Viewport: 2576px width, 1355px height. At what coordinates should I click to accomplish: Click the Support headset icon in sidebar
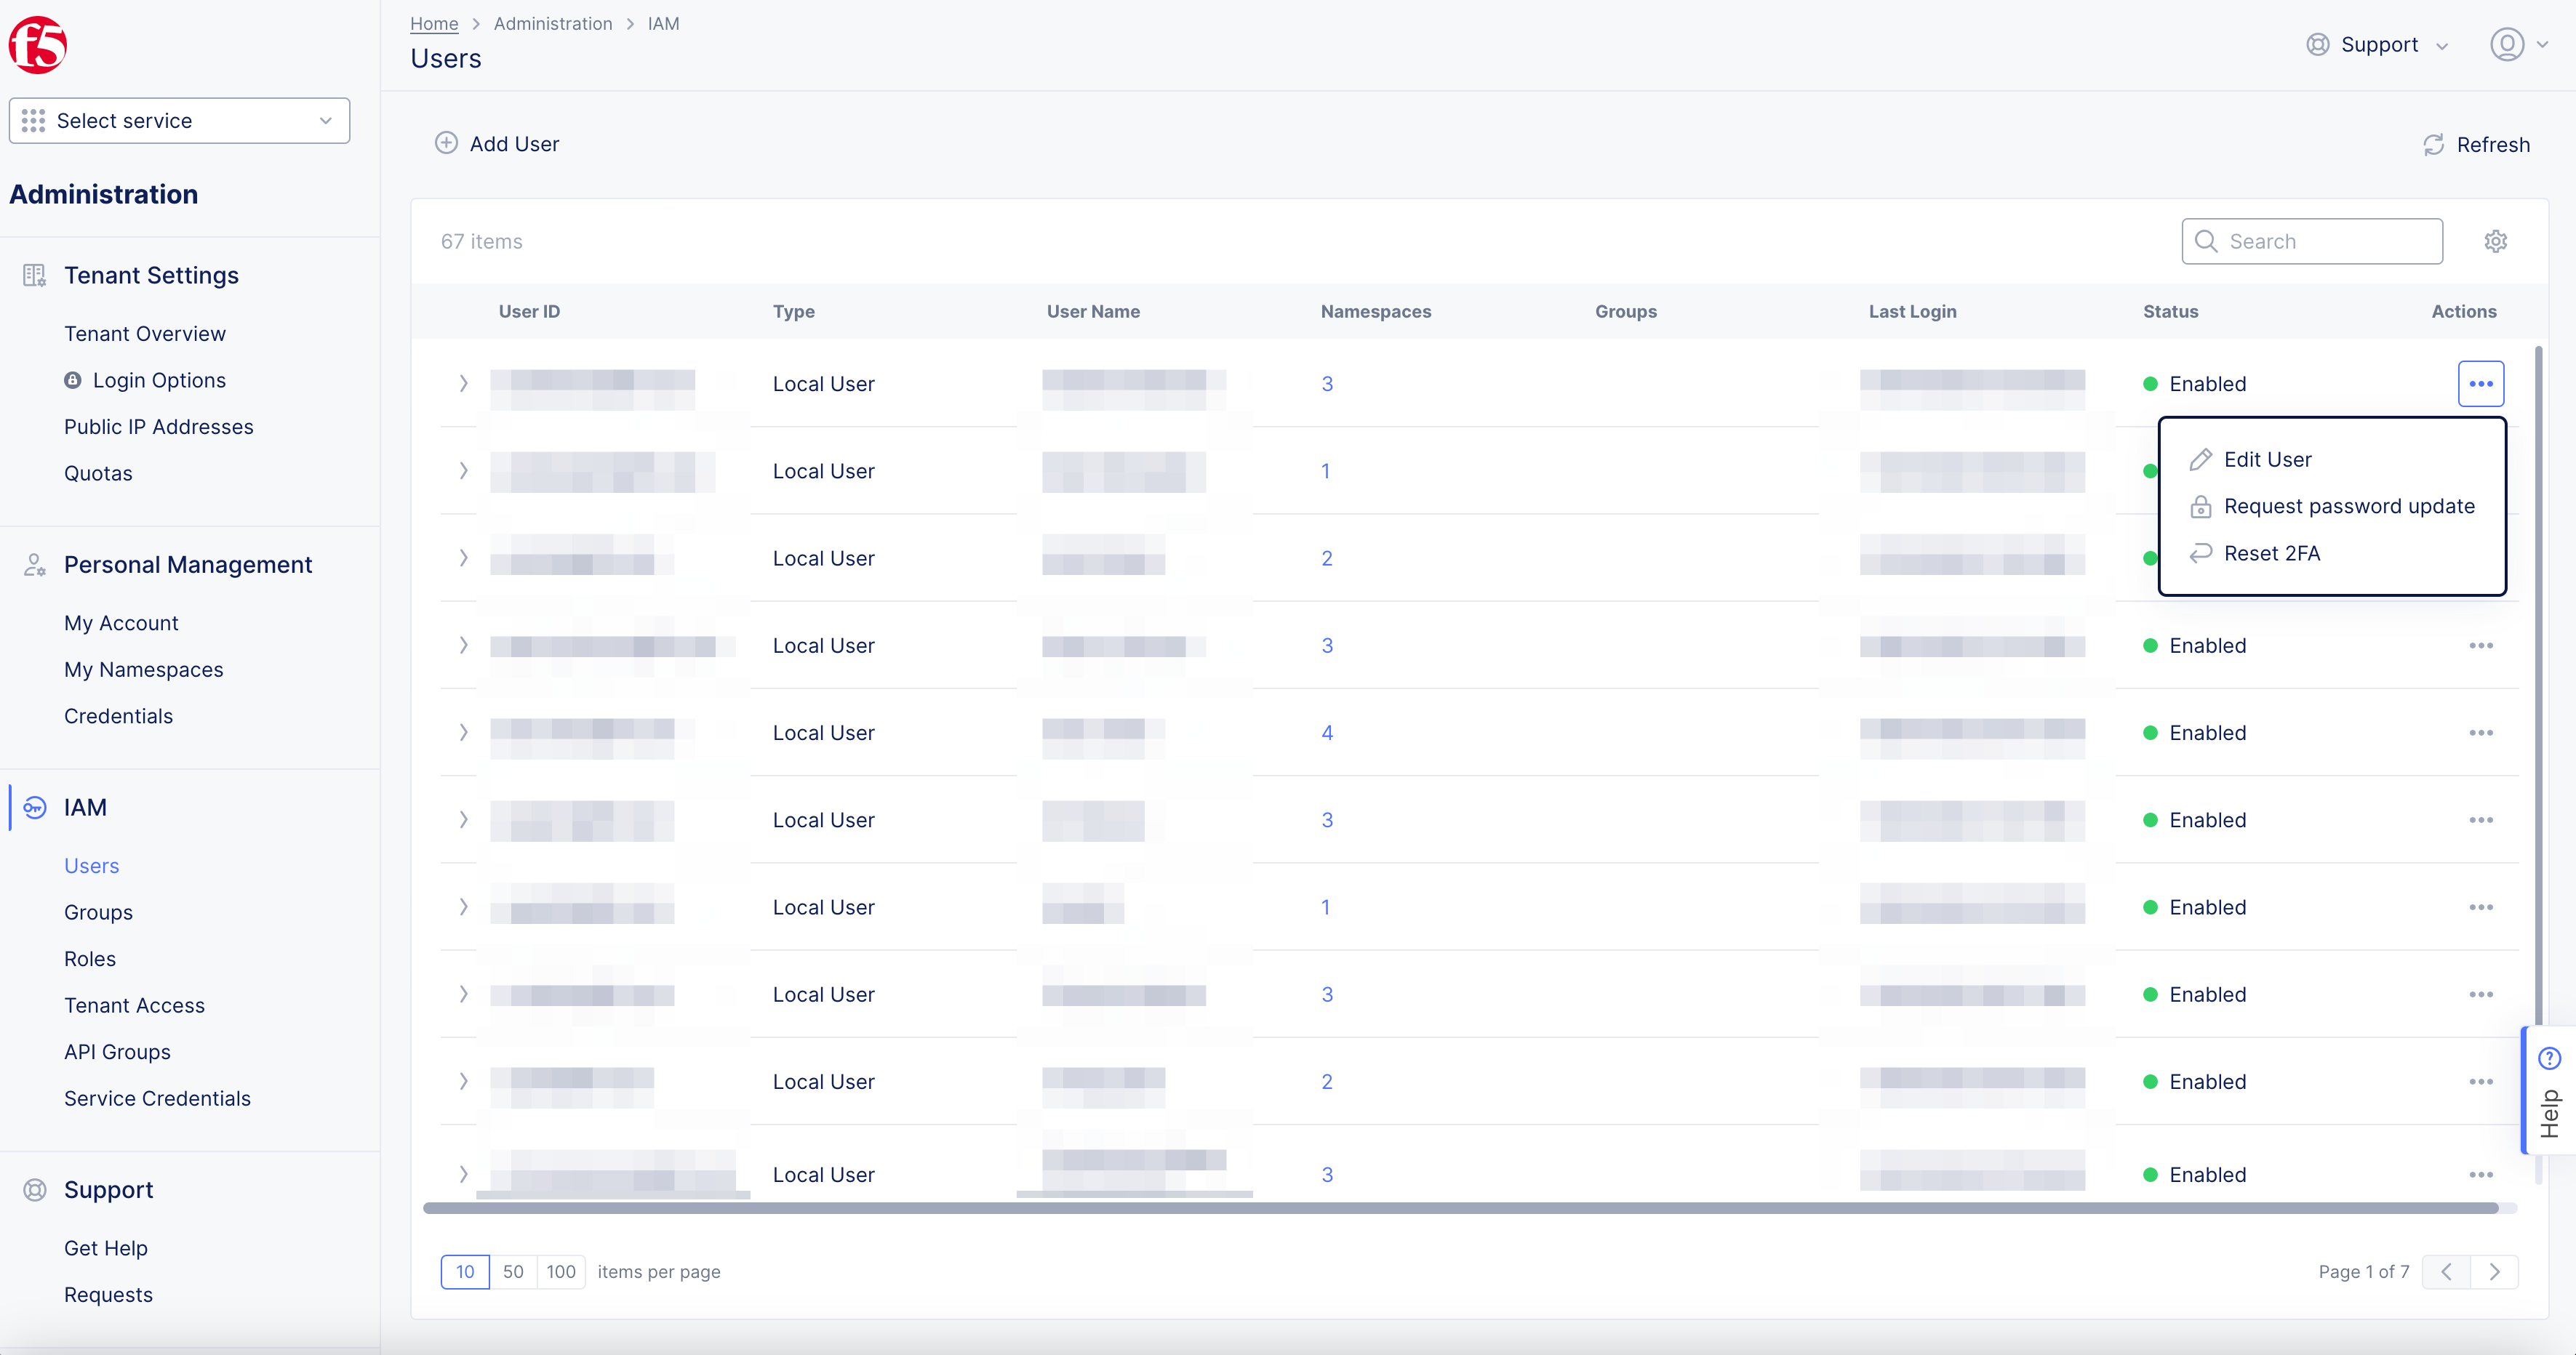pyautogui.click(x=34, y=1189)
